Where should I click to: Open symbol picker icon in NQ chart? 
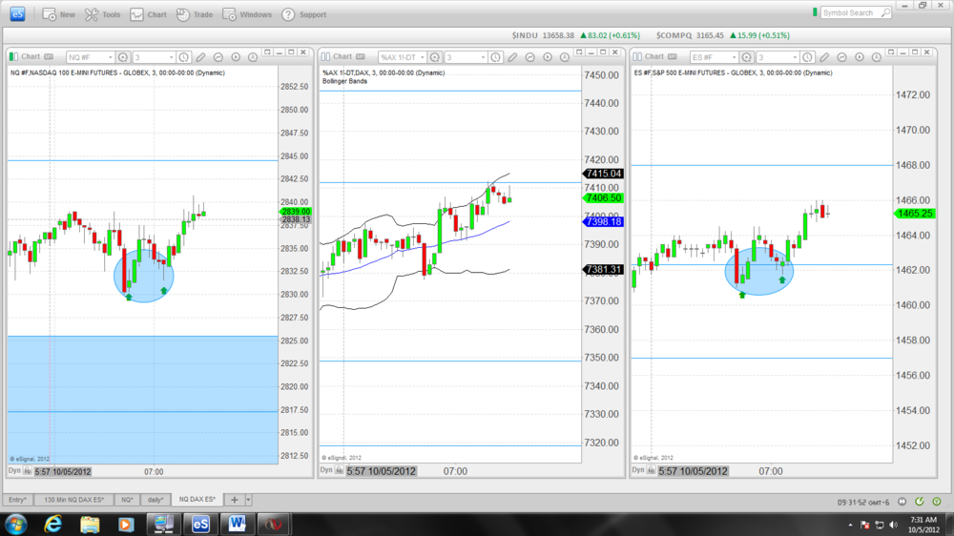(x=123, y=57)
